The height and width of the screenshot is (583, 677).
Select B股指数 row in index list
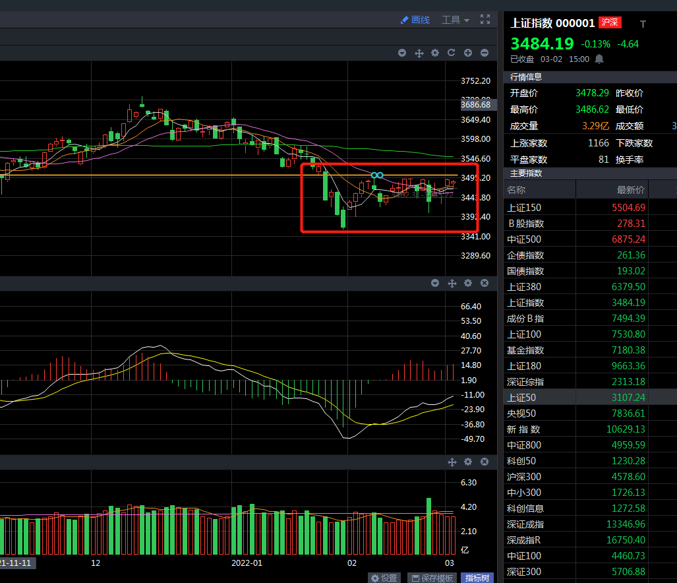(590, 224)
